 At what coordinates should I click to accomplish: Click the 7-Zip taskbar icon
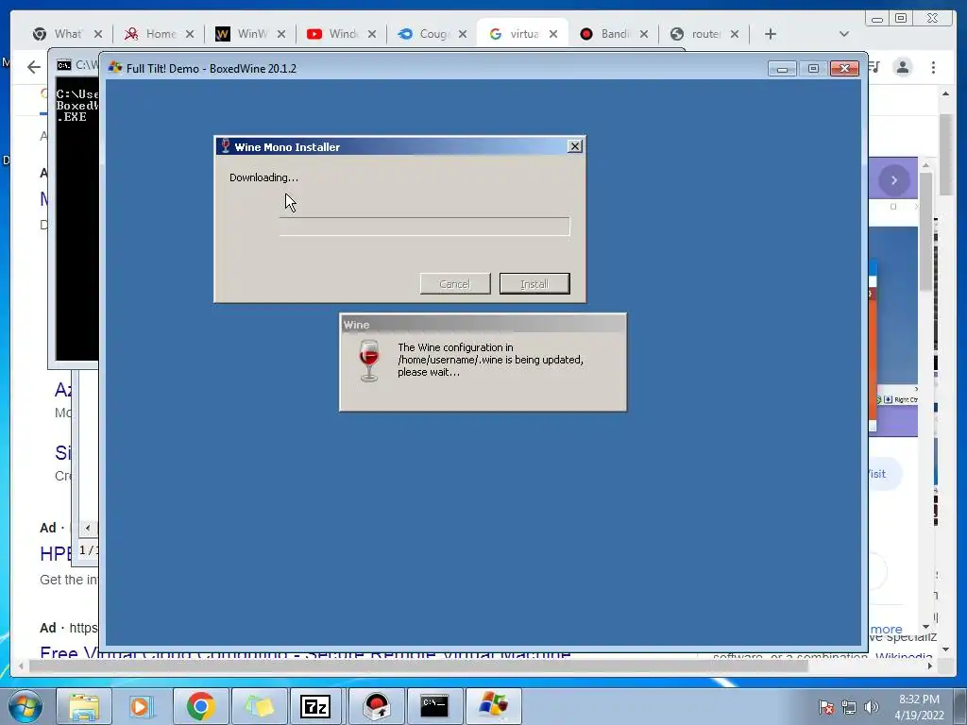tap(315, 706)
